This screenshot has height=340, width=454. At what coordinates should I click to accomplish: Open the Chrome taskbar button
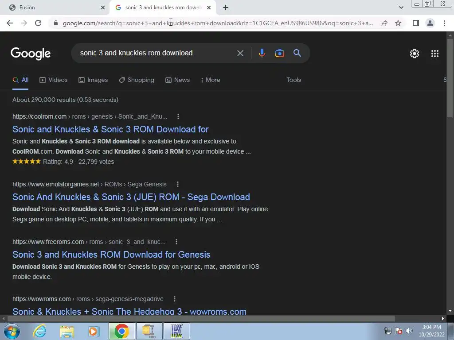coord(121,331)
